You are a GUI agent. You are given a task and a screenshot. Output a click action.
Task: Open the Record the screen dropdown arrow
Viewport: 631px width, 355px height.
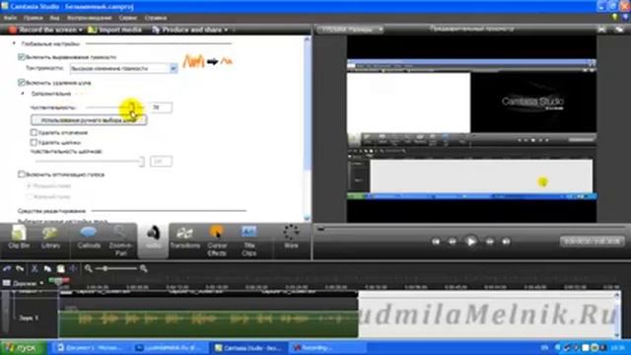81,30
